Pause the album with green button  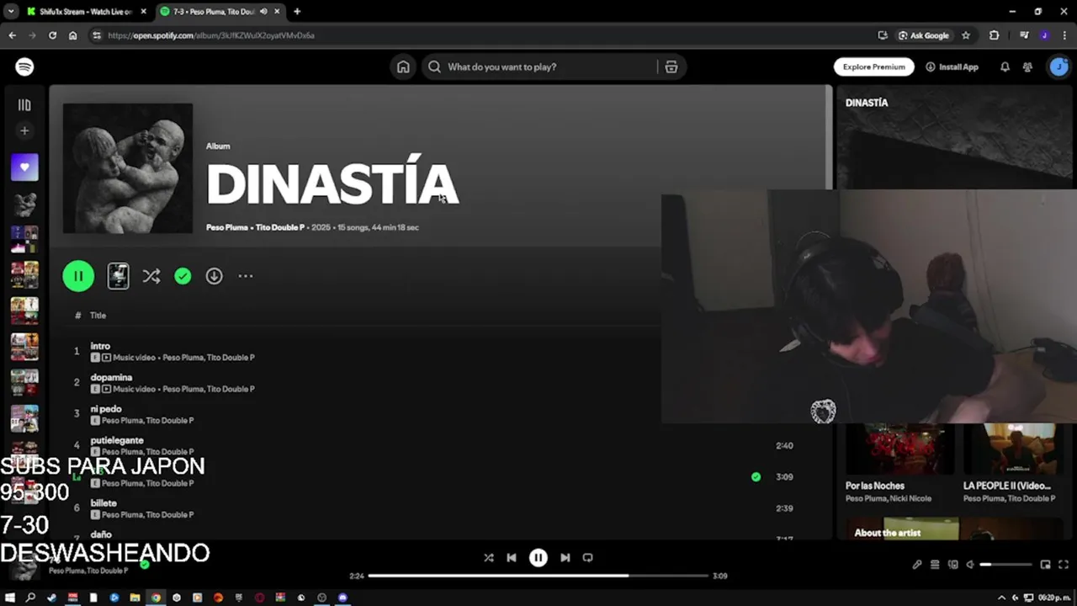point(78,276)
